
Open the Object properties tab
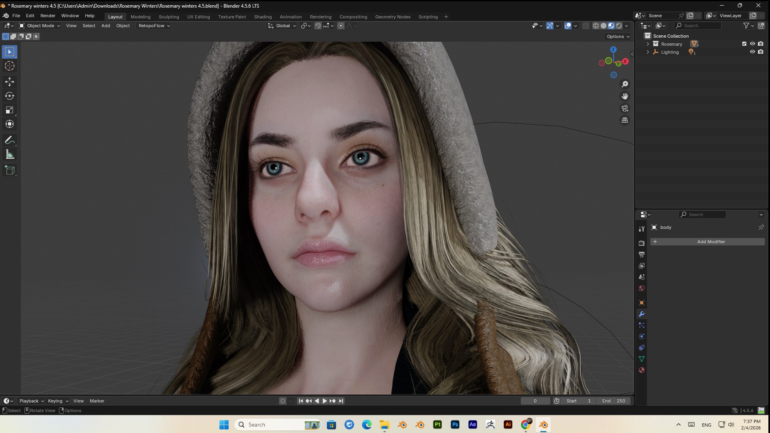click(642, 303)
